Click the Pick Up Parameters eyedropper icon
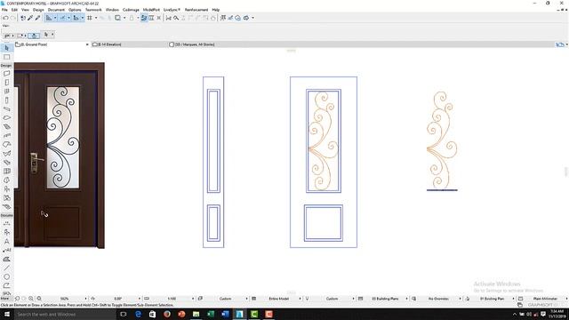The image size is (569, 320). (30, 18)
